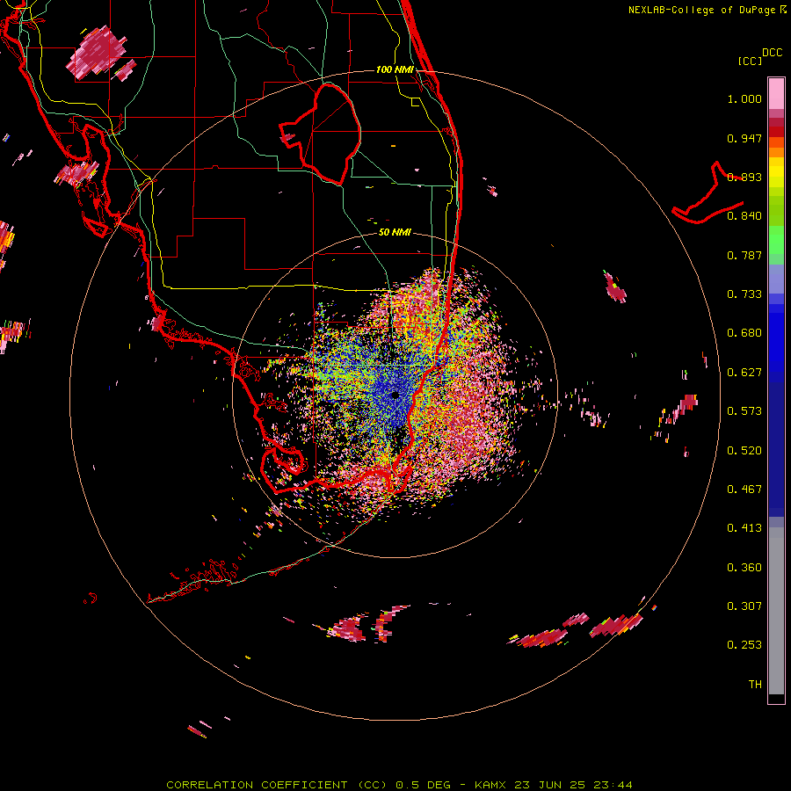Click the 0.680 color scale value
Screen dimensions: 791x791
[x=744, y=333]
